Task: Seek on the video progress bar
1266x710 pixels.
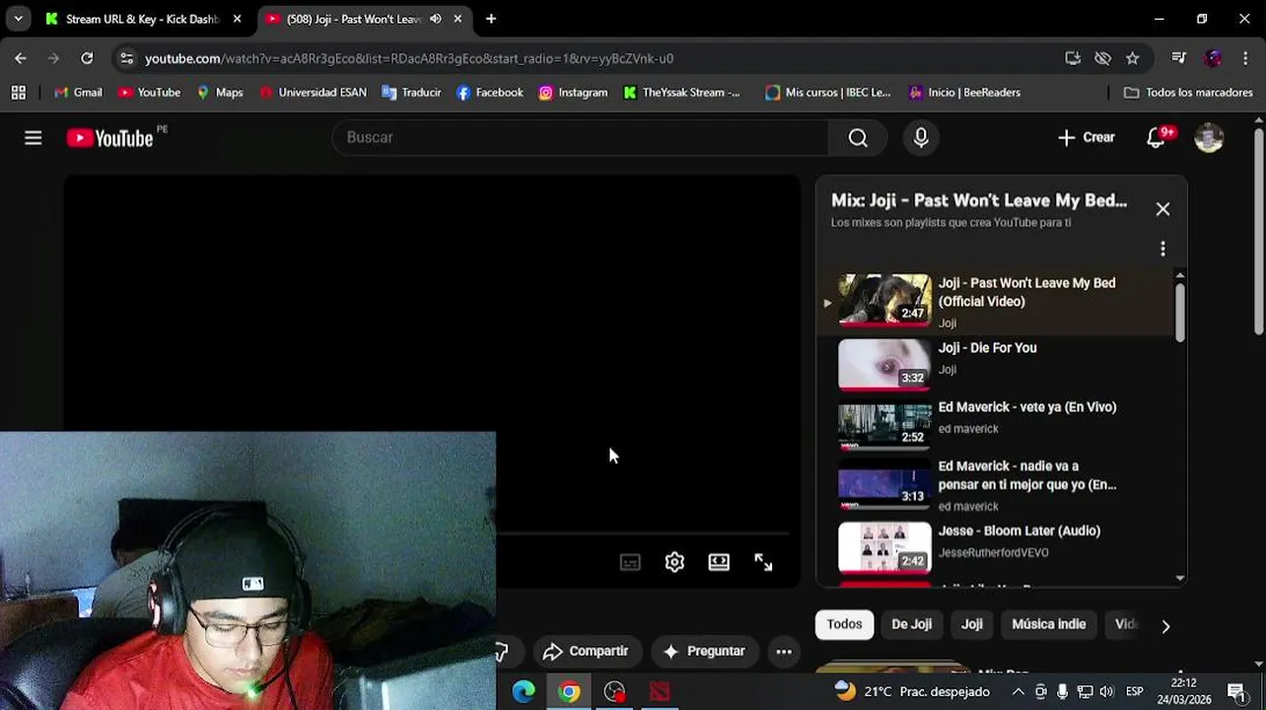Action: 643,533
